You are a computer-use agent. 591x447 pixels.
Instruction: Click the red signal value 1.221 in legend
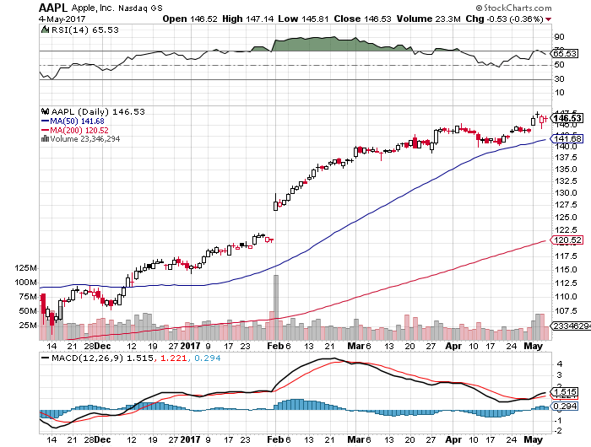pyautogui.click(x=174, y=358)
